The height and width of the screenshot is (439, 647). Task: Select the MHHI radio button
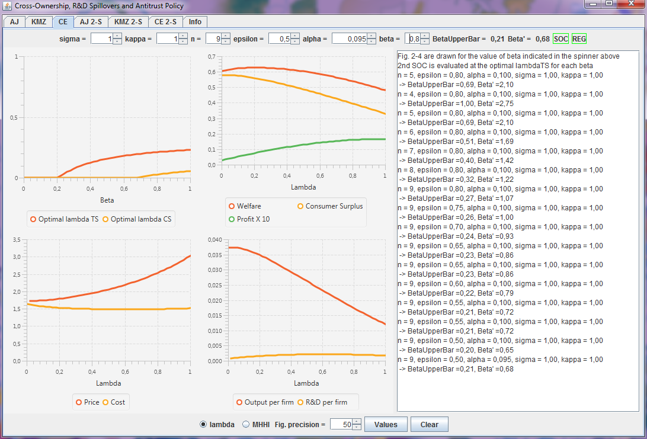click(x=246, y=424)
